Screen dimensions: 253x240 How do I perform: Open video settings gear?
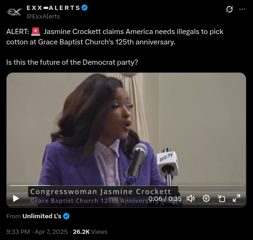(206, 198)
